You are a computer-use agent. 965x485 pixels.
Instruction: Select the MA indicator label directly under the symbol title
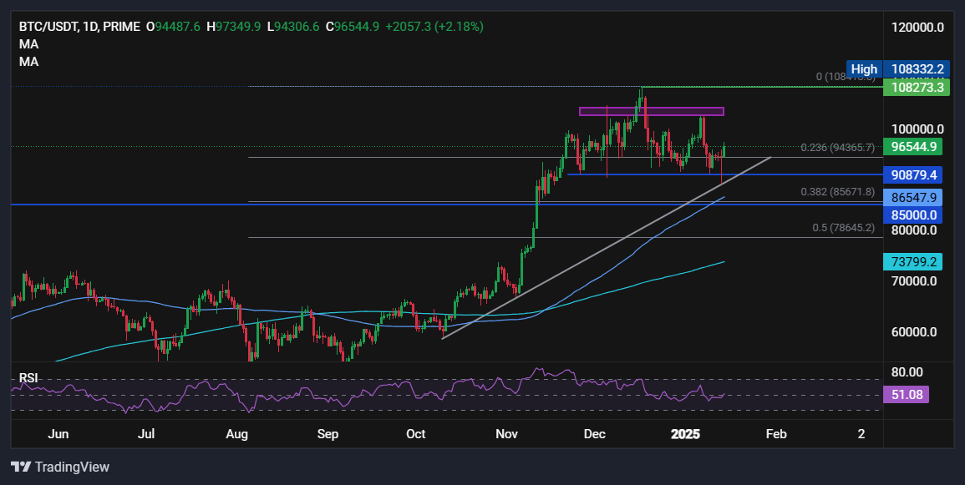[28, 44]
